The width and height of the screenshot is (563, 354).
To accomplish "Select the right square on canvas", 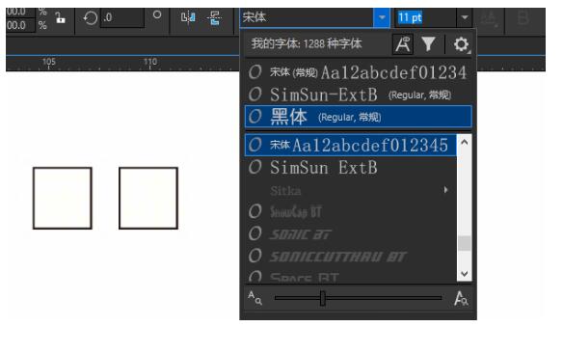I will tap(148, 198).
